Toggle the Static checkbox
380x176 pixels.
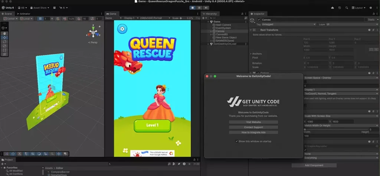tap(366, 20)
